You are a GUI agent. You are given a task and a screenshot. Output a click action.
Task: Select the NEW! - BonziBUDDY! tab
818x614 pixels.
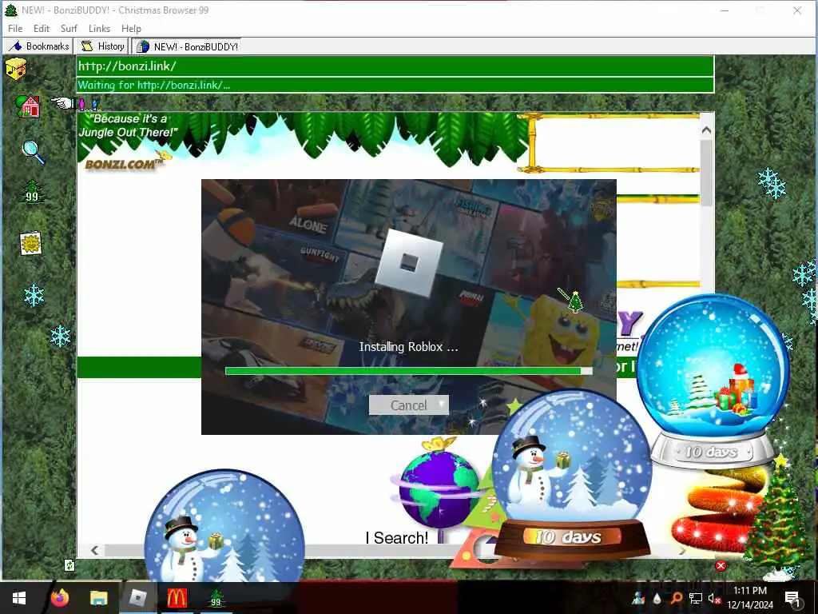pyautogui.click(x=187, y=46)
